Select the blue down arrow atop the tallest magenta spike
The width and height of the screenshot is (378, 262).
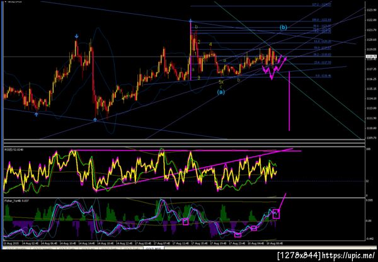[190, 21]
